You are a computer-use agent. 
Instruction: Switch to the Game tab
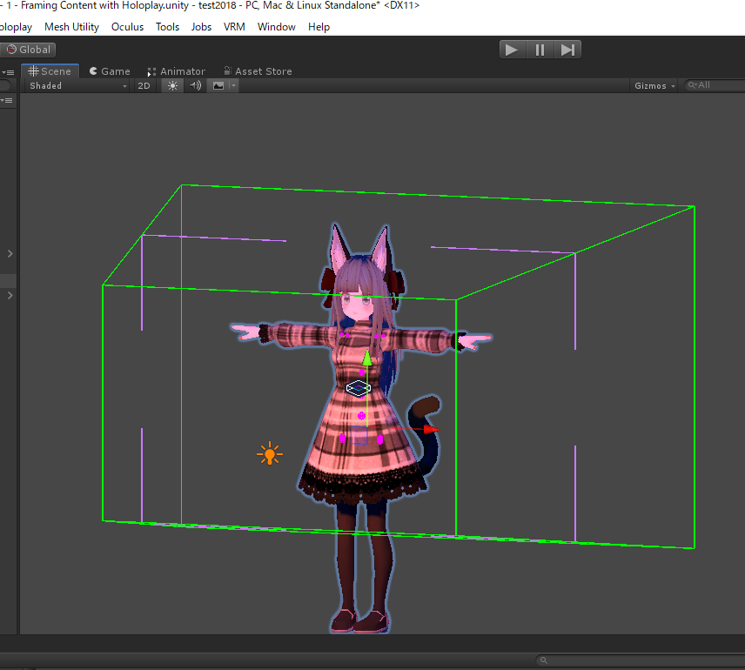[110, 71]
